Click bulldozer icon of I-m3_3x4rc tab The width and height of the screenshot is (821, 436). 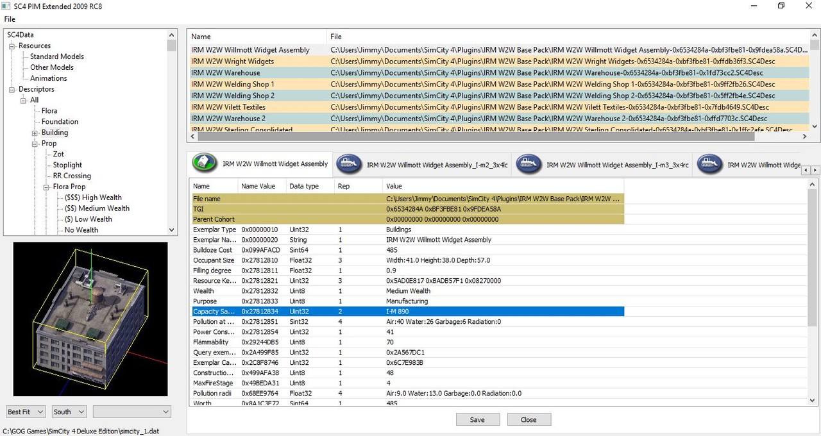coord(528,164)
